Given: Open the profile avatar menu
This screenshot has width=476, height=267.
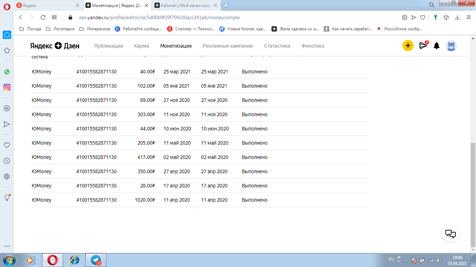Looking at the screenshot, I should point(451,45).
